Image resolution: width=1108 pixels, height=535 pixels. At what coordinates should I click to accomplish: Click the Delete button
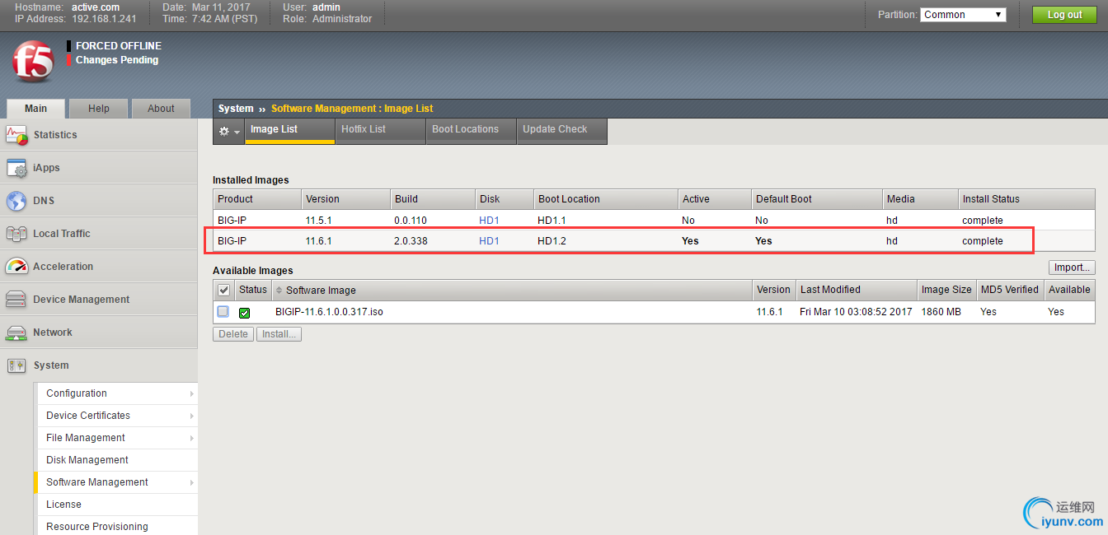click(233, 334)
